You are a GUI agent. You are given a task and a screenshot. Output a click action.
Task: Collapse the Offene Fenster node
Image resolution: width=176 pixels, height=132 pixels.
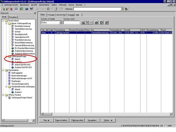(x=3, y=95)
